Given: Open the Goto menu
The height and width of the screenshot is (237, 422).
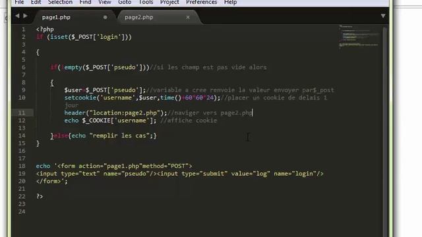Looking at the screenshot, I should coord(125,3).
